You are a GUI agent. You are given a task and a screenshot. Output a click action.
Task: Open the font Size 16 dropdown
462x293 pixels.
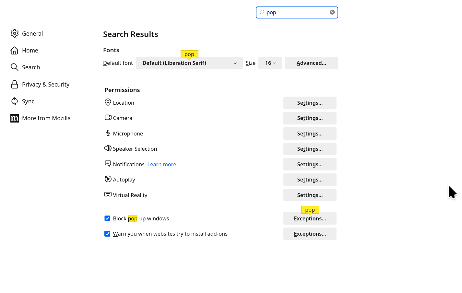[270, 63]
